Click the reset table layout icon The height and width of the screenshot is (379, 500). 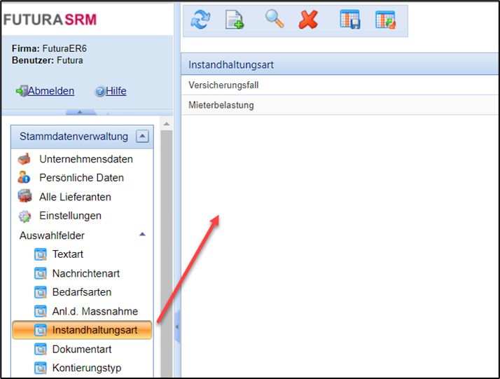385,20
